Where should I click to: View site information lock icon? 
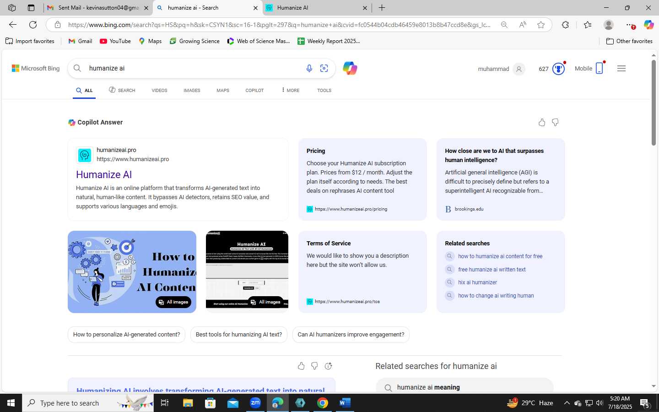[x=58, y=25]
